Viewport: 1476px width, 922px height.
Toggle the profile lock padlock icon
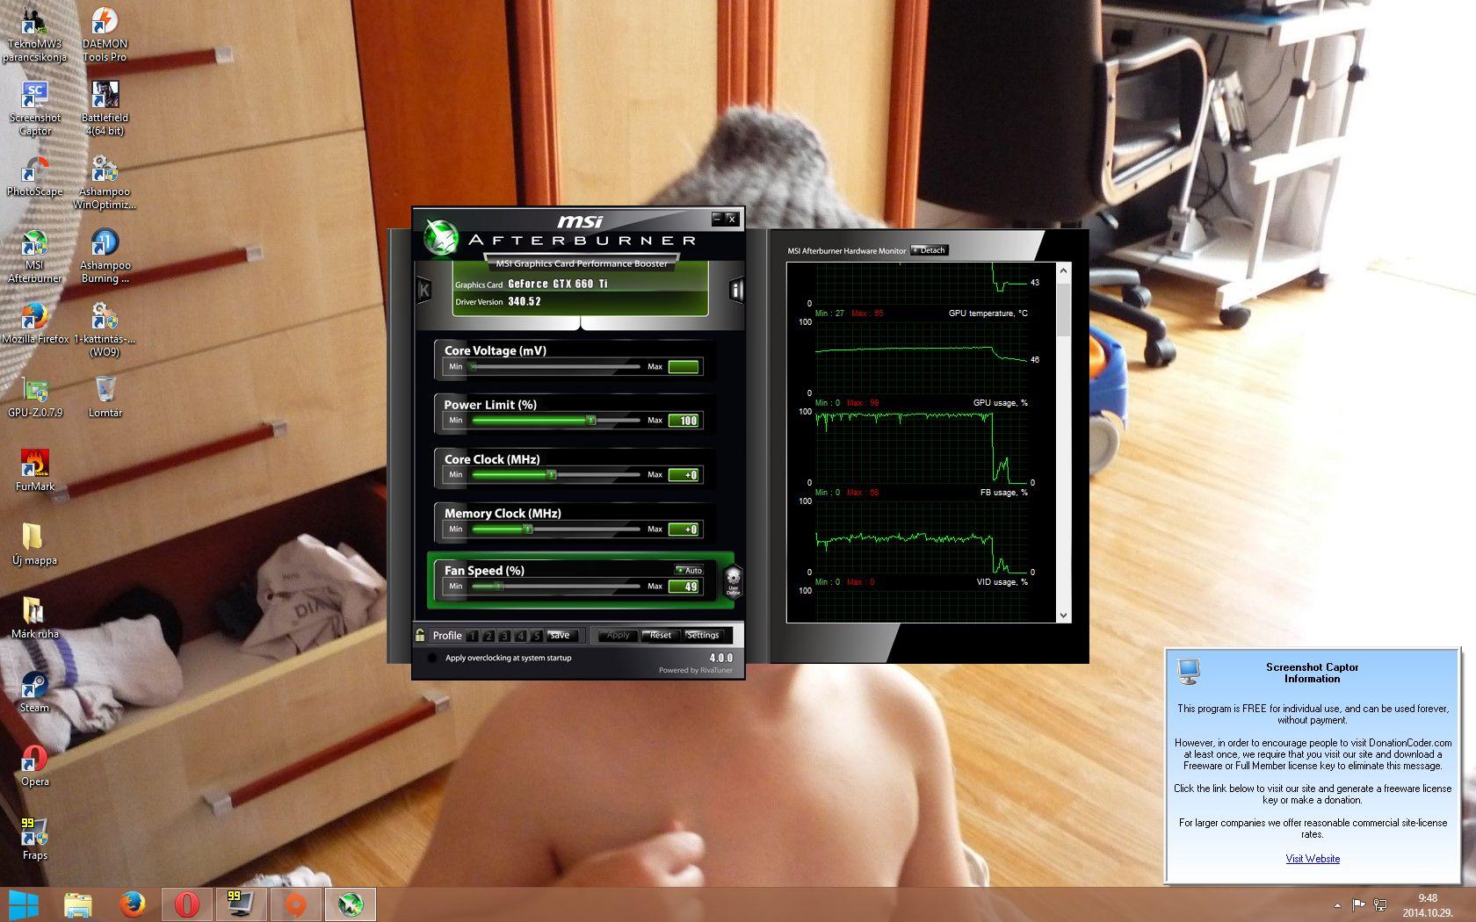pos(420,635)
